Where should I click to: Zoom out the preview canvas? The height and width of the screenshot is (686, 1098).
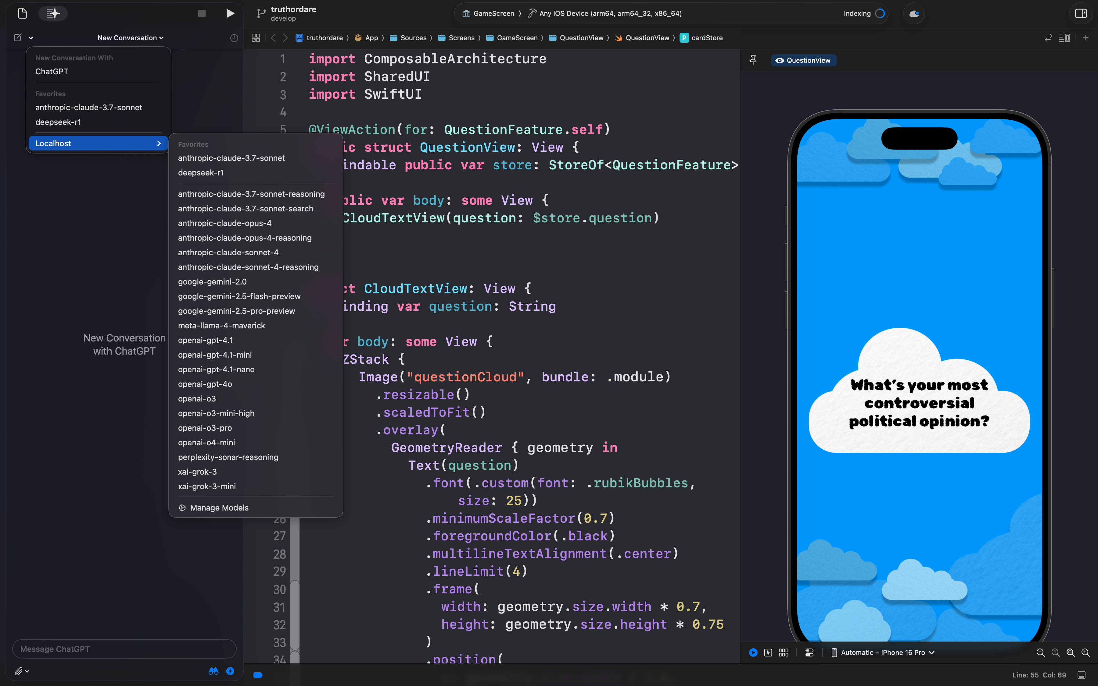(1040, 652)
